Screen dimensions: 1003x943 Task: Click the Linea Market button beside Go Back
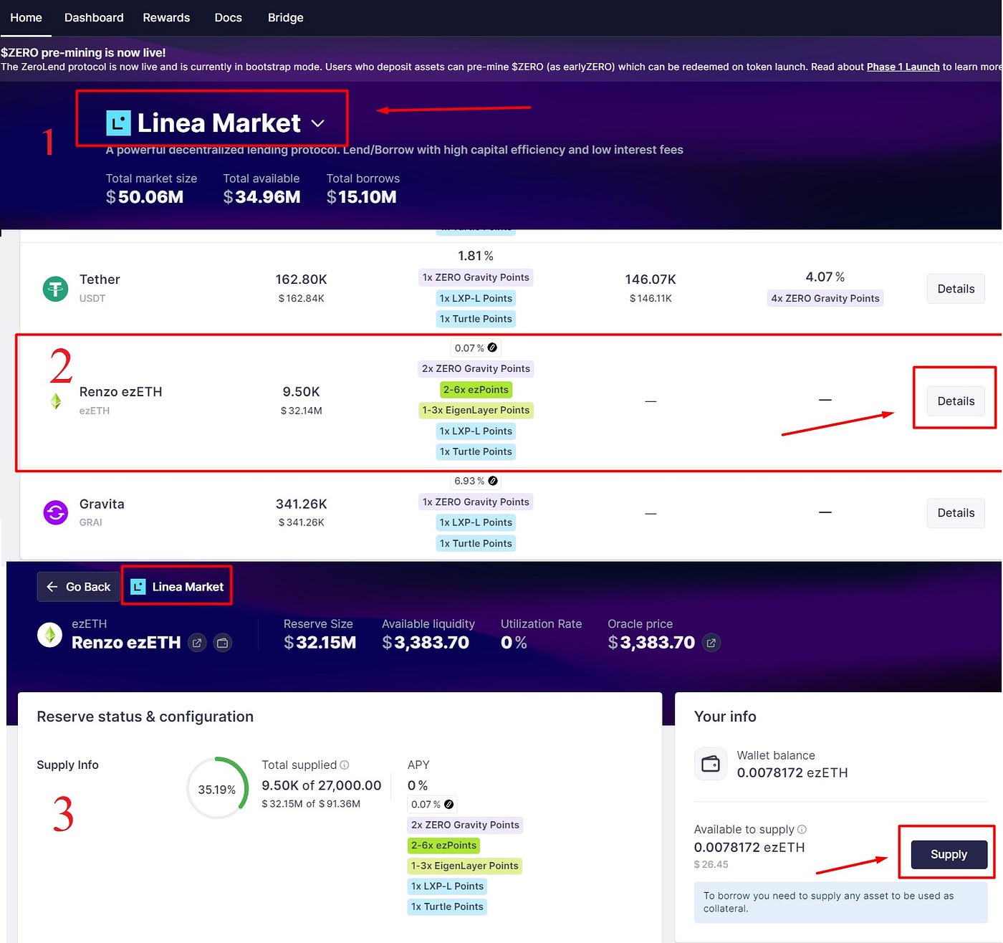coord(177,587)
